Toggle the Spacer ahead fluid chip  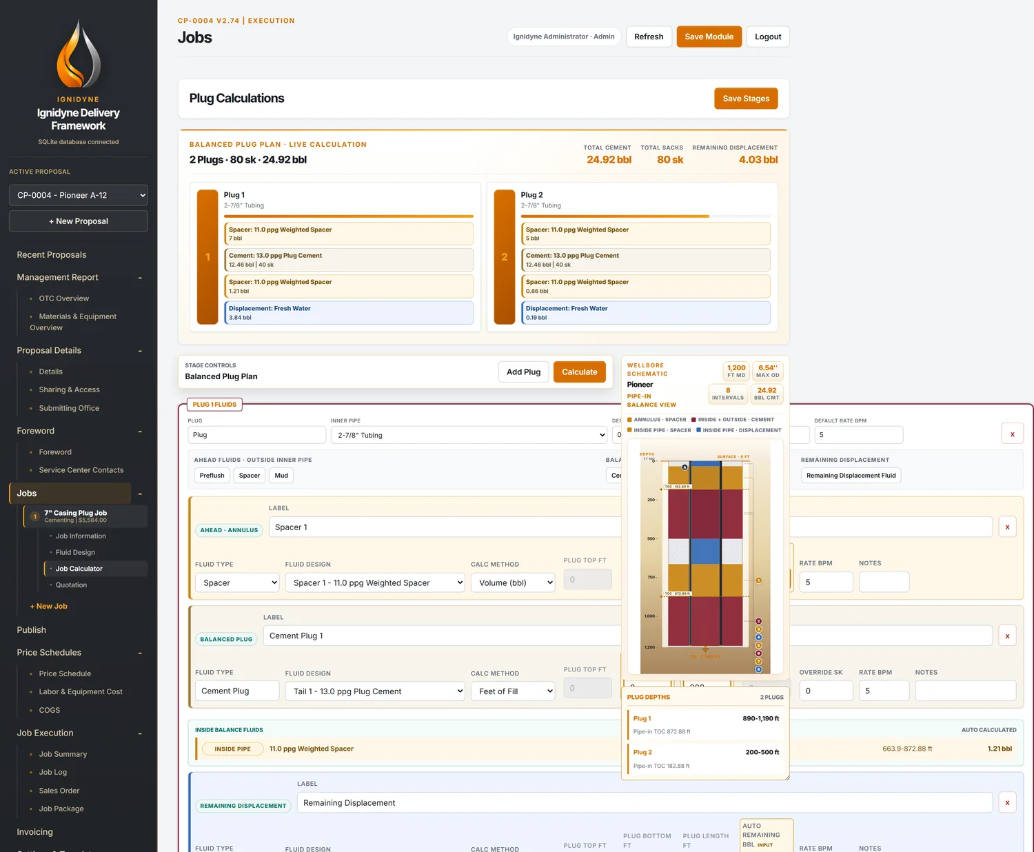(x=250, y=475)
